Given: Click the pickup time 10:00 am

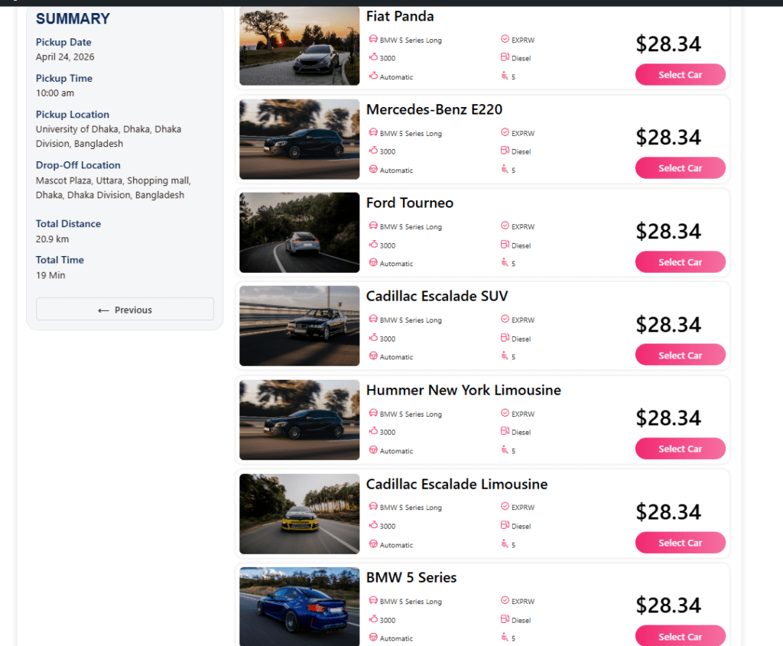Looking at the screenshot, I should coord(55,93).
